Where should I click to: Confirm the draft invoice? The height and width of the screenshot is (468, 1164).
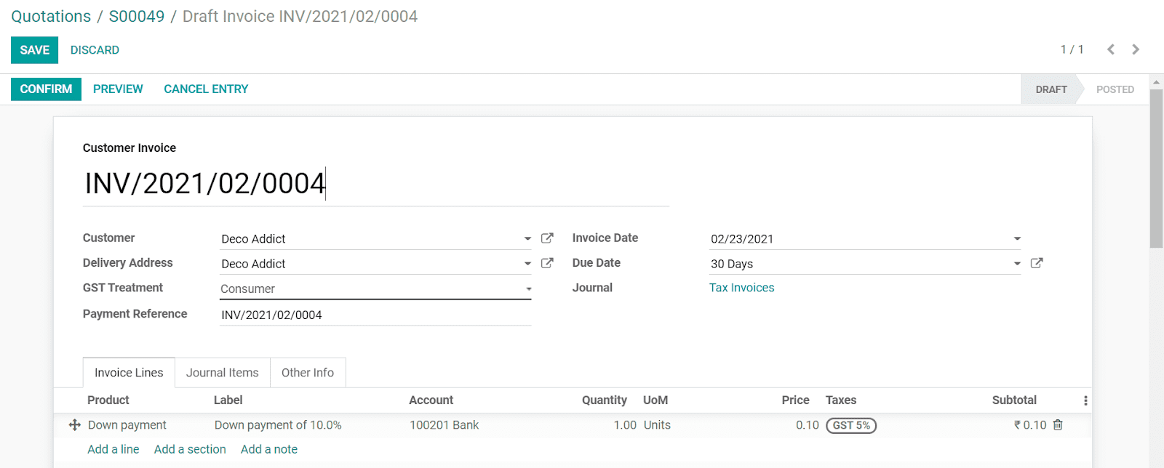(x=46, y=89)
